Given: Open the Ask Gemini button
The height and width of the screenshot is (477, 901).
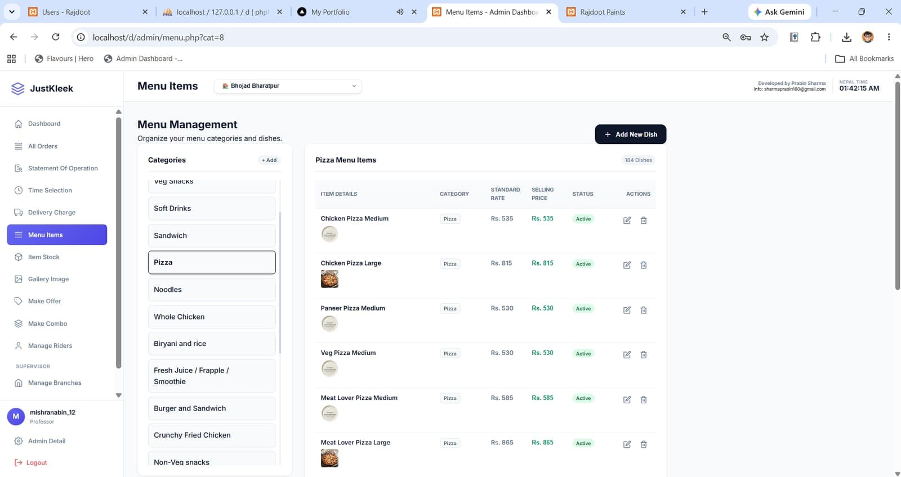Looking at the screenshot, I should [x=779, y=12].
